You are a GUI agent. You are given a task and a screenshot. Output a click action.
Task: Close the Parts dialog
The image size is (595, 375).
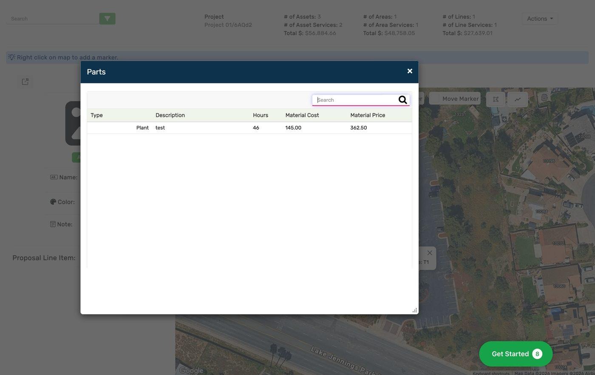tap(410, 71)
